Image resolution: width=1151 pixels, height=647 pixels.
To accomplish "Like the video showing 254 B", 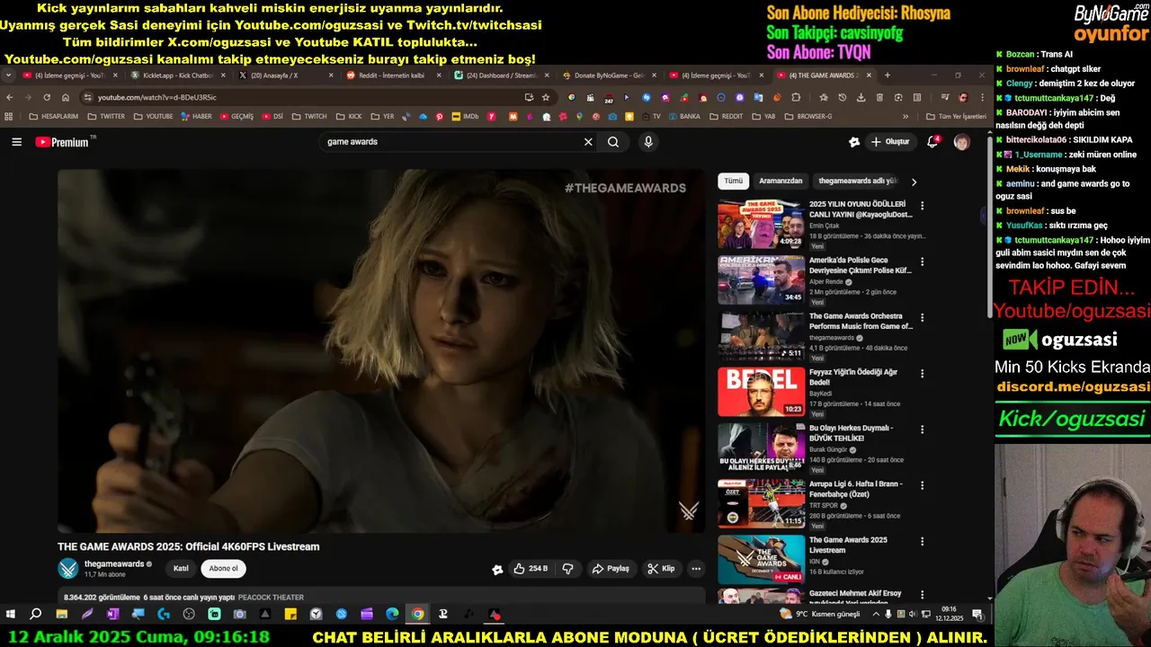I will click(531, 569).
